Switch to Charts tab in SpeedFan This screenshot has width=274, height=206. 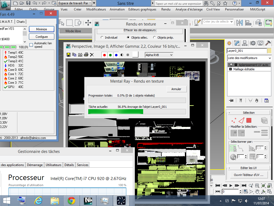pyautogui.click(x=21, y=21)
